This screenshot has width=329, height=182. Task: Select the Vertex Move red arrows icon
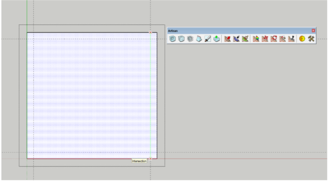(265, 39)
